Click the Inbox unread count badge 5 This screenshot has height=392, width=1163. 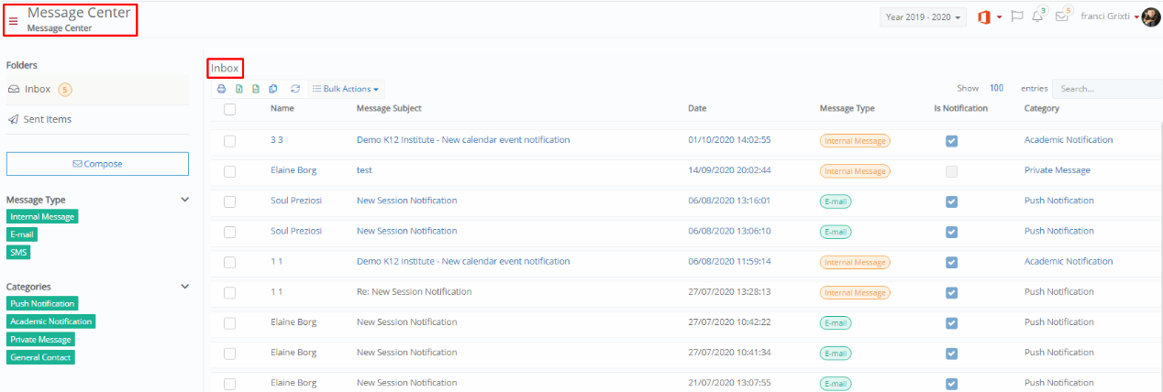65,90
